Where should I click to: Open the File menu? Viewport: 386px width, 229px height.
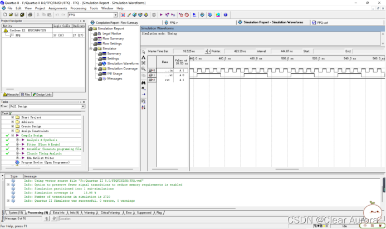pyautogui.click(x=10, y=8)
